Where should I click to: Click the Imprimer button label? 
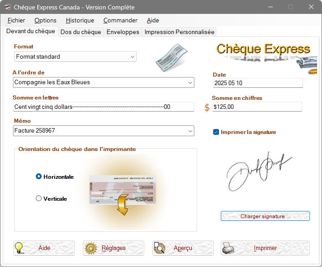(265, 248)
